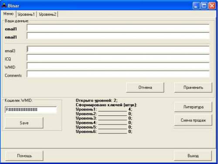Click the WMID input field

pos(118,66)
